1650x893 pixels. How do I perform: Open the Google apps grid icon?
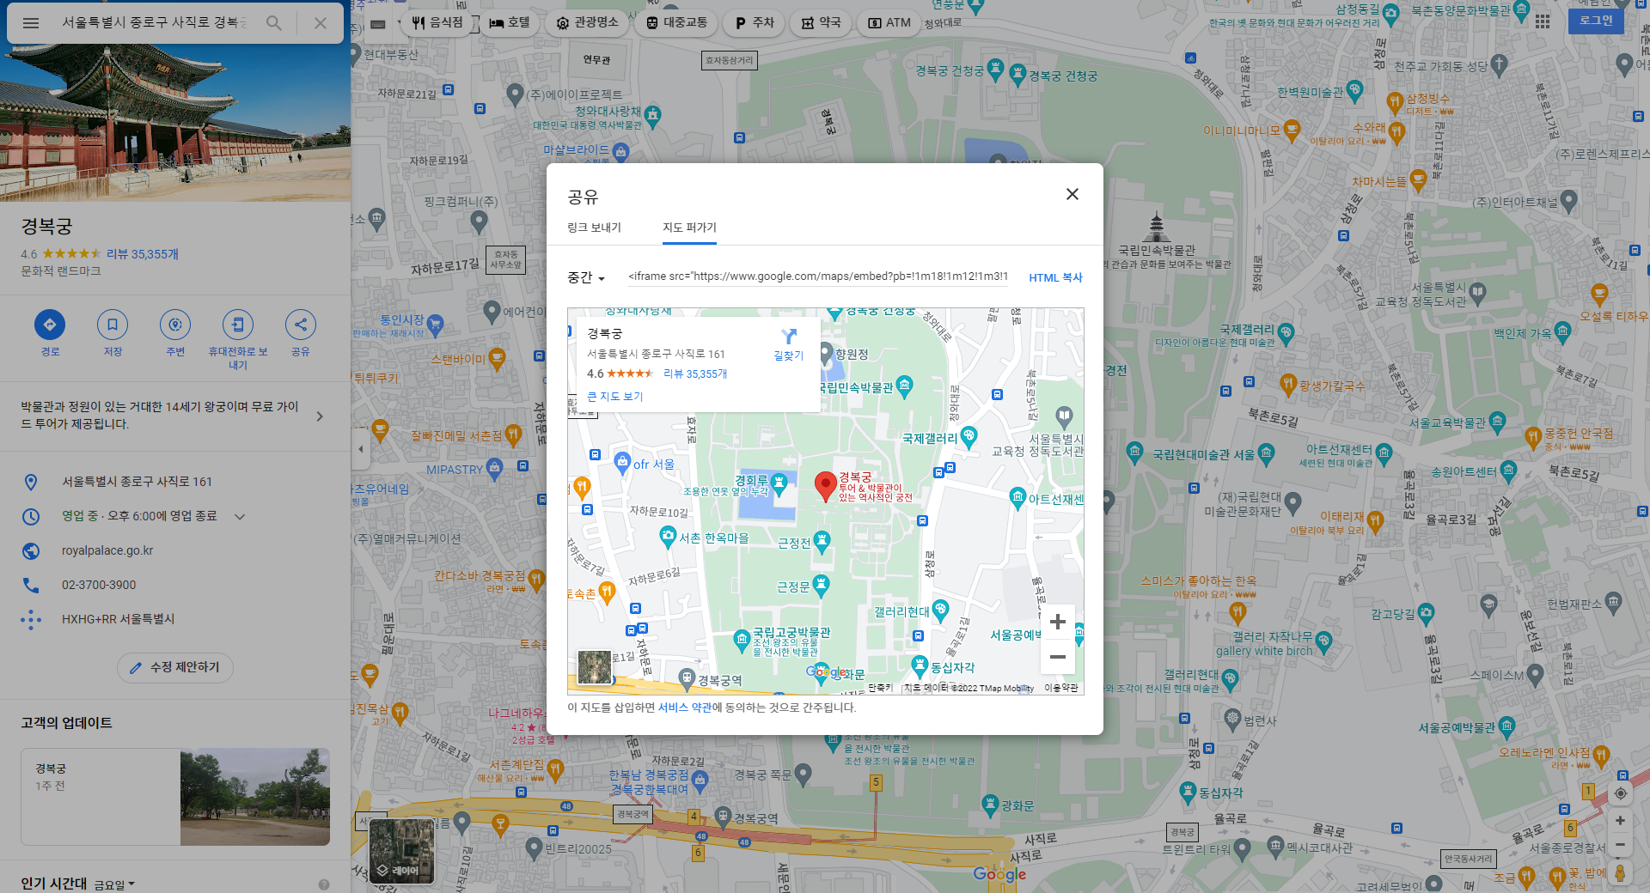click(x=1543, y=21)
